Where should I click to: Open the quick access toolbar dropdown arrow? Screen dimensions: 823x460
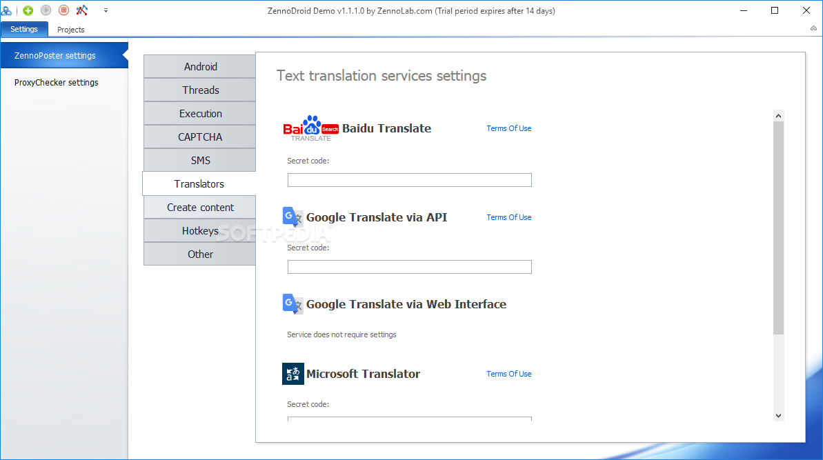(x=106, y=10)
